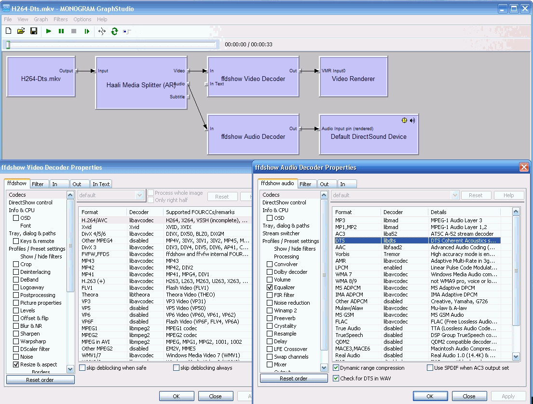Start playback with the green Play icon
This screenshot has height=404, width=533.
(x=49, y=31)
